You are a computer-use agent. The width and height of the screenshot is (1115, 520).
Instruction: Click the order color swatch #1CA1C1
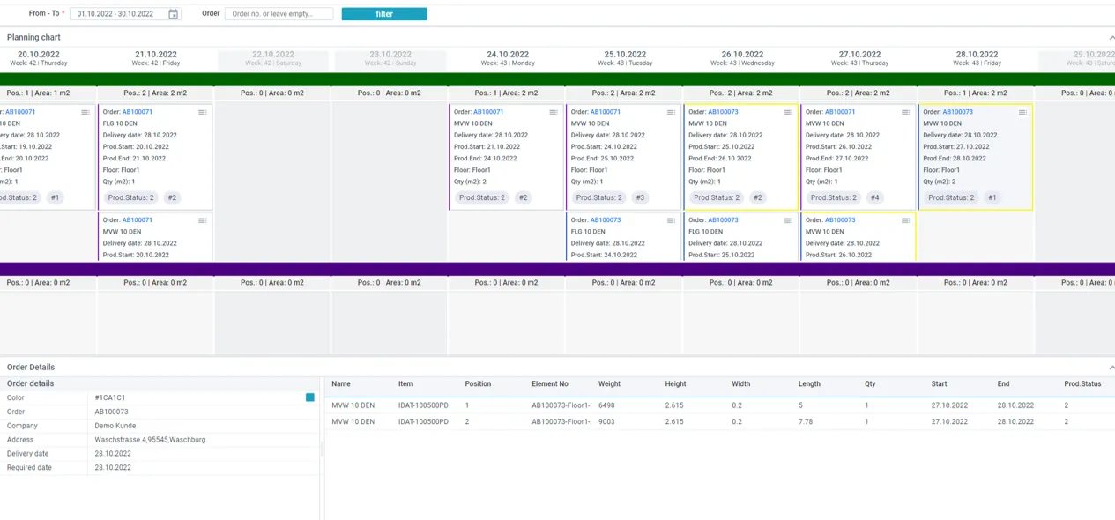tap(310, 397)
